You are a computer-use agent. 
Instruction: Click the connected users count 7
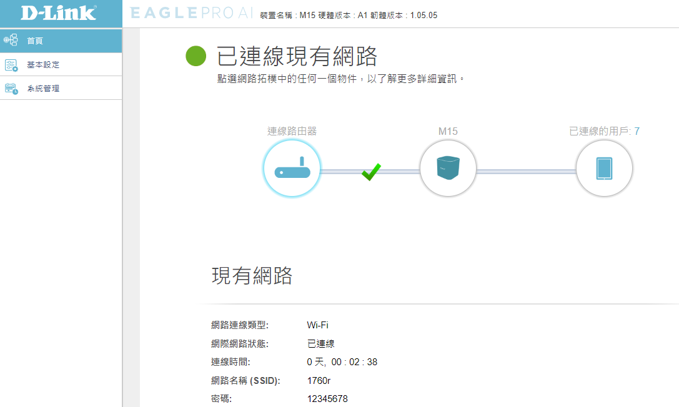[637, 131]
